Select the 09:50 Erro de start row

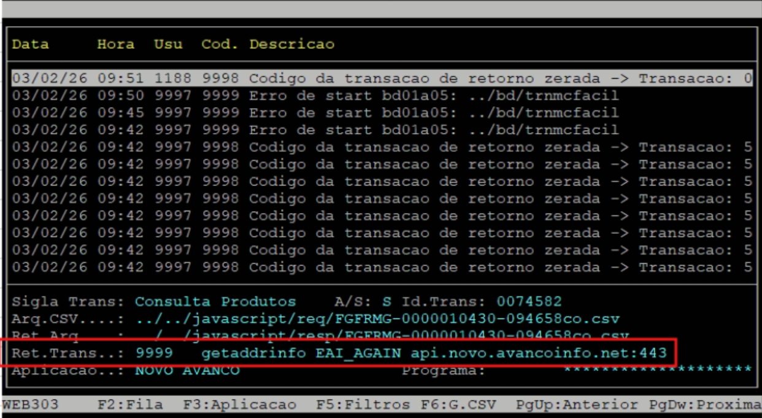315,96
